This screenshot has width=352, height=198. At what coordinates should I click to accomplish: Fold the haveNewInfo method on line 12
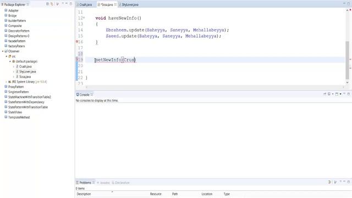click(84, 18)
